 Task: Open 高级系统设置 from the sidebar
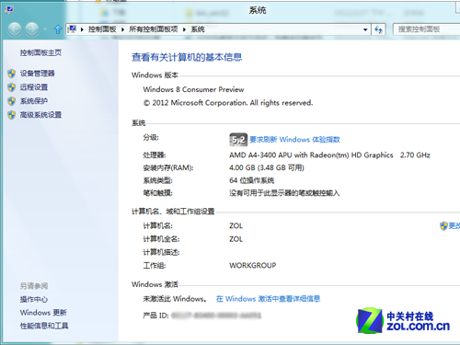pos(40,115)
